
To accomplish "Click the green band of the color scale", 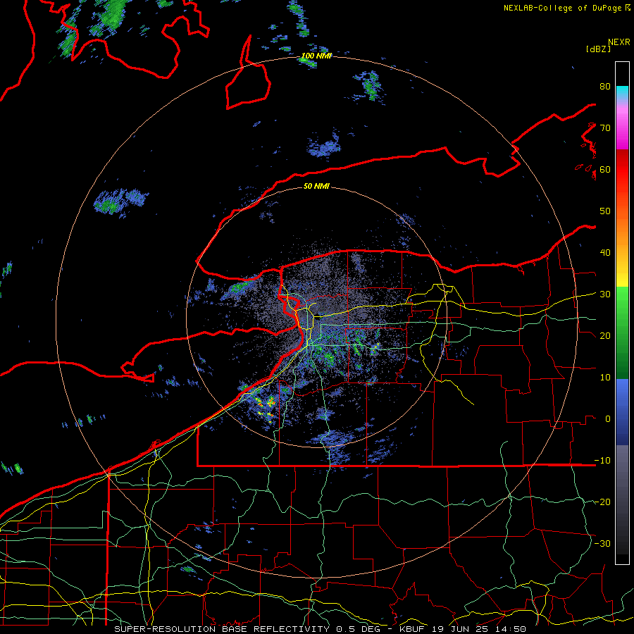I will pyautogui.click(x=622, y=332).
